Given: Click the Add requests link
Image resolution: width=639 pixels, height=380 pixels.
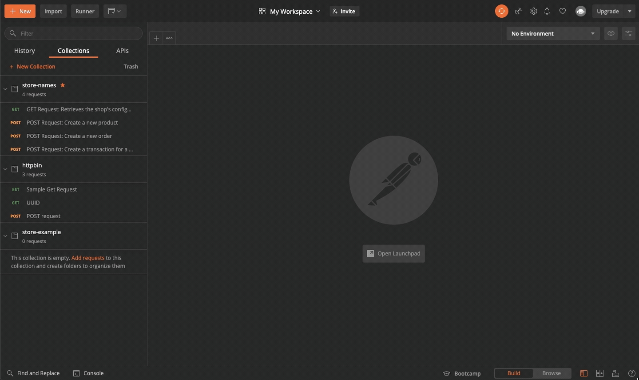Looking at the screenshot, I should [x=88, y=258].
